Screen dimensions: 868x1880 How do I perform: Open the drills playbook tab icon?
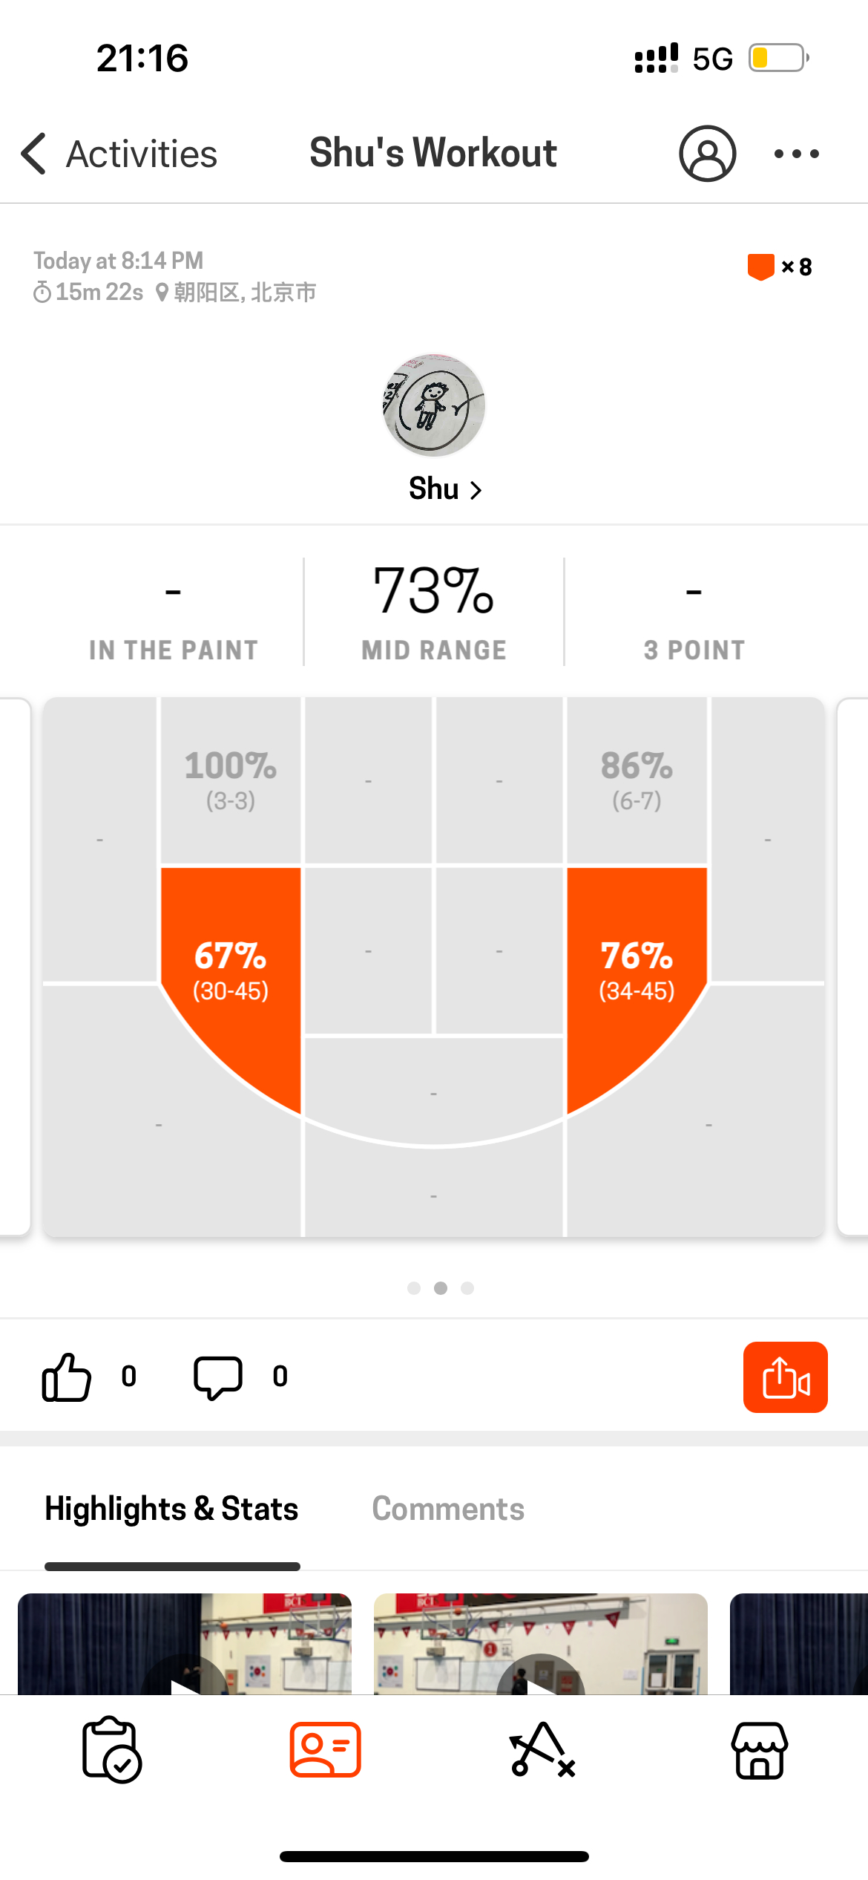[x=542, y=1749]
